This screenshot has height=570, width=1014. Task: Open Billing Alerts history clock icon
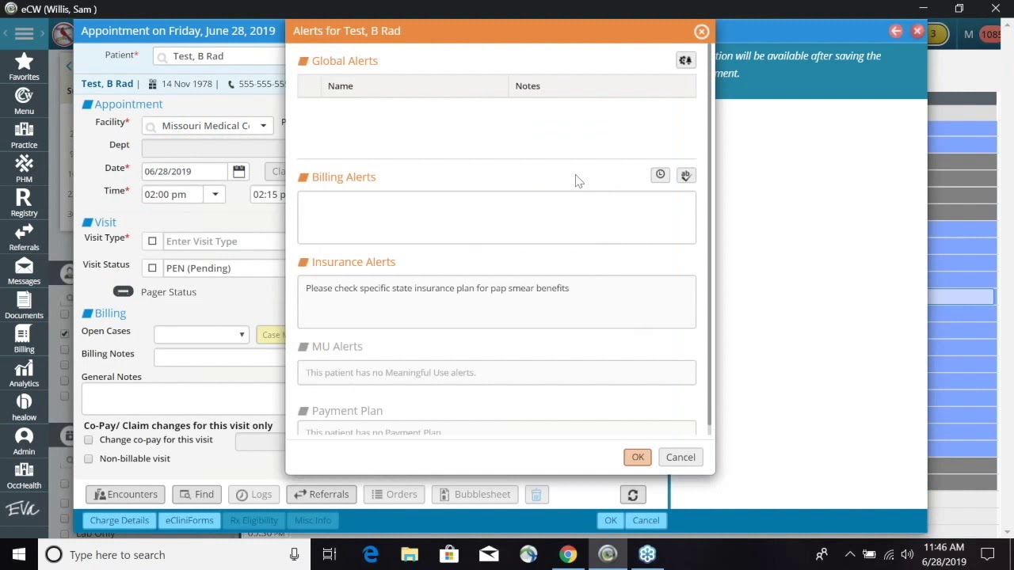click(x=660, y=175)
